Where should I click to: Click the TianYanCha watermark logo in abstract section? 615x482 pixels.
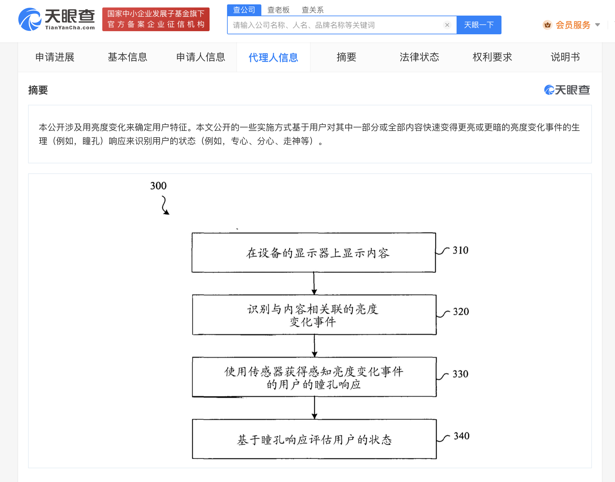(567, 90)
